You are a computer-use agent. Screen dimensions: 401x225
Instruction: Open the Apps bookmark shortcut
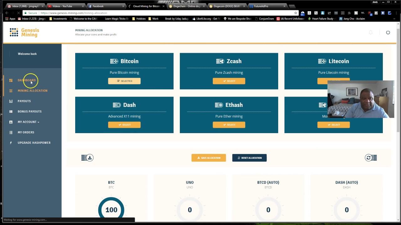pyautogui.click(x=10, y=19)
